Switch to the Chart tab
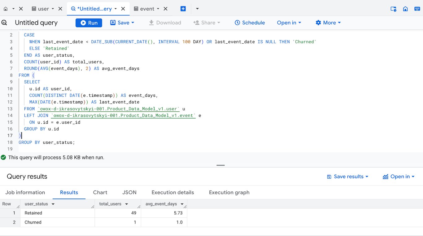The image size is (423, 236). click(100, 192)
